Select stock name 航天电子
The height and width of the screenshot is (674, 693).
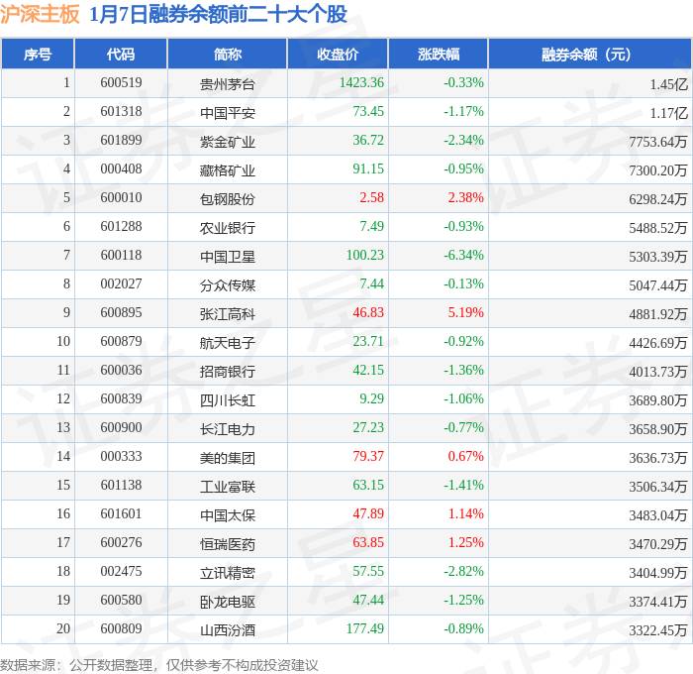click(227, 343)
